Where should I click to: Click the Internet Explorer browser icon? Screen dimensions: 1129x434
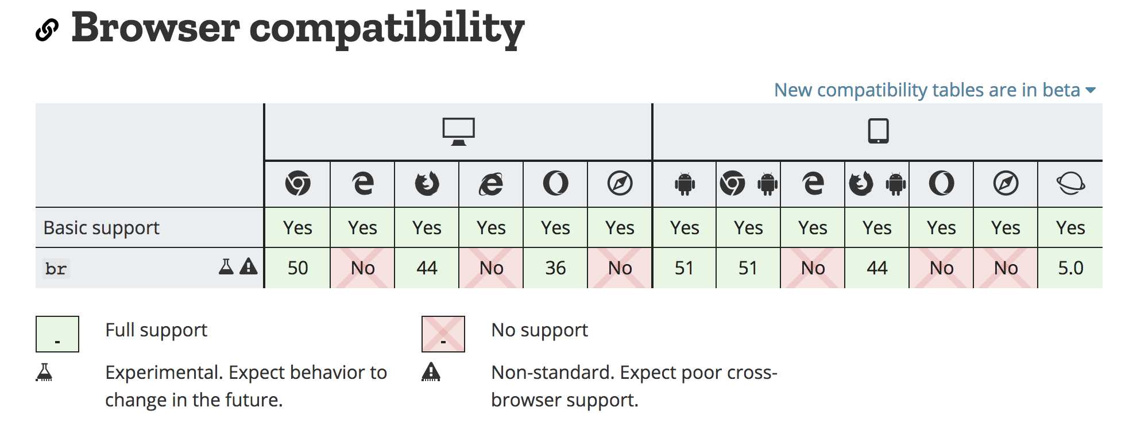point(491,184)
